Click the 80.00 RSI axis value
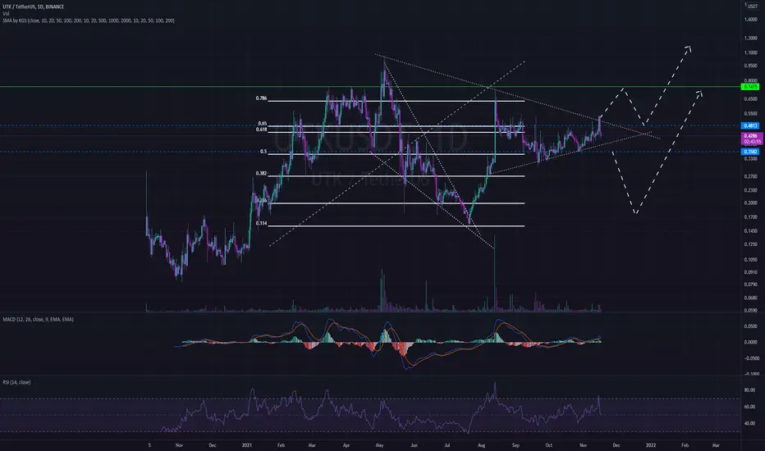The width and height of the screenshot is (765, 451). tap(750, 390)
